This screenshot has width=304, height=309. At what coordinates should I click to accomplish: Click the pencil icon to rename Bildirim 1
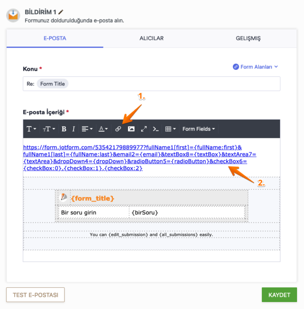pos(61,12)
